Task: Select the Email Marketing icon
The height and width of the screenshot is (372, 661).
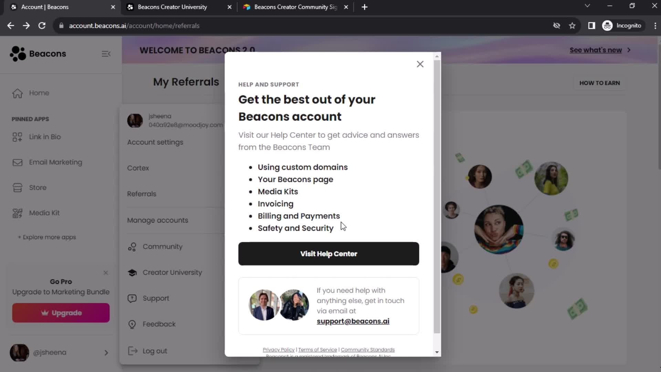Action: coord(17,162)
